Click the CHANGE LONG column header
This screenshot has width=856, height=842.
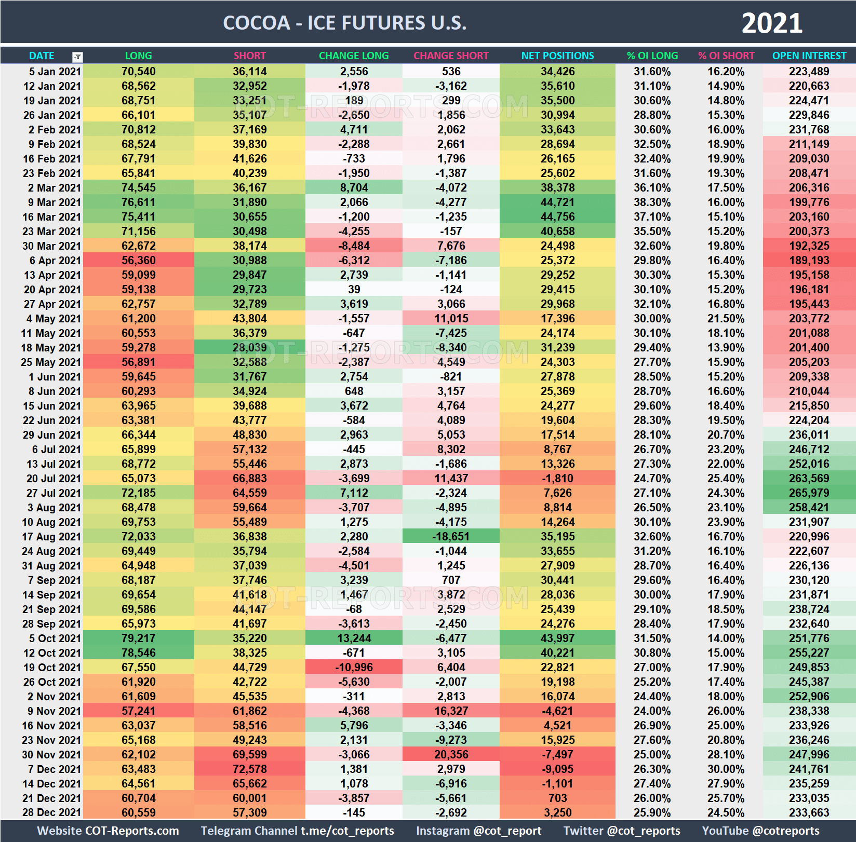354,56
